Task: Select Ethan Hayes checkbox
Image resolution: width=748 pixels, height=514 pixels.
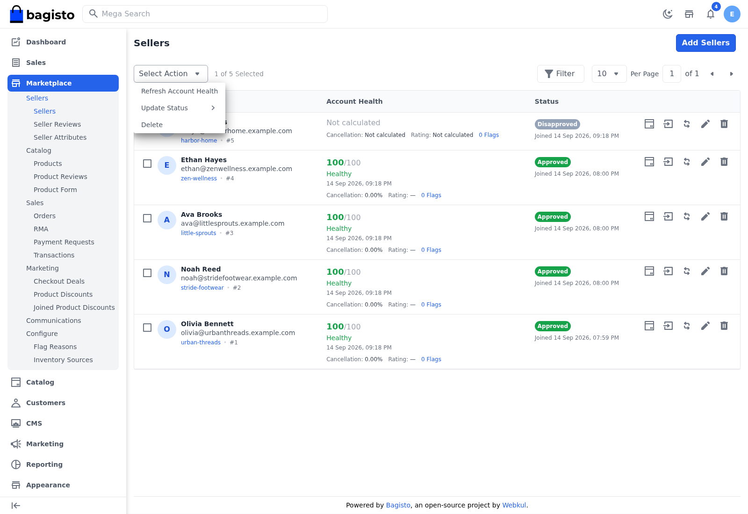Action: [147, 164]
